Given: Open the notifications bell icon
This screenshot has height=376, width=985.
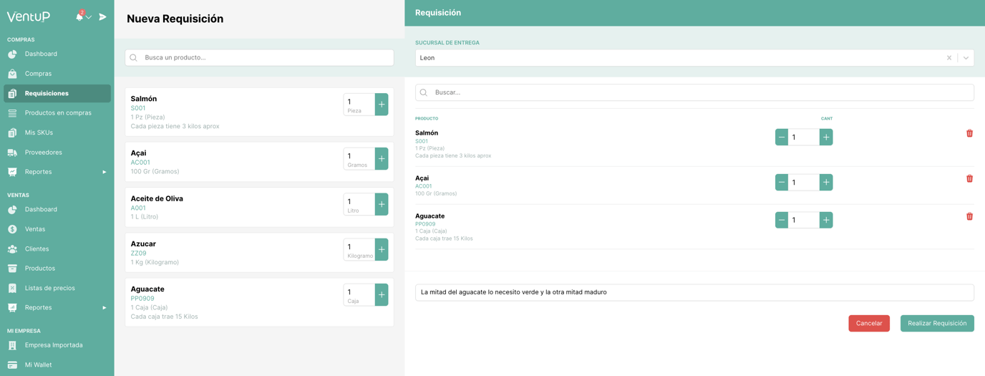Looking at the screenshot, I should (79, 16).
